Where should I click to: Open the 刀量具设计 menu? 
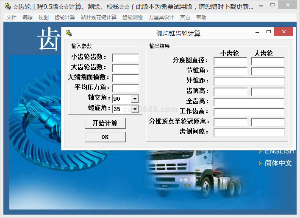[161, 17]
